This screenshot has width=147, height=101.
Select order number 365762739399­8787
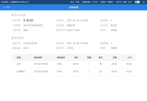click(x=33, y=25)
